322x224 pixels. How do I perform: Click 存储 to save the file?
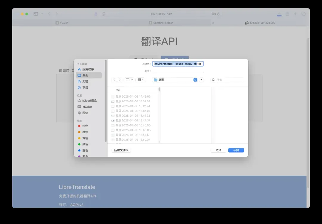pyautogui.click(x=236, y=150)
